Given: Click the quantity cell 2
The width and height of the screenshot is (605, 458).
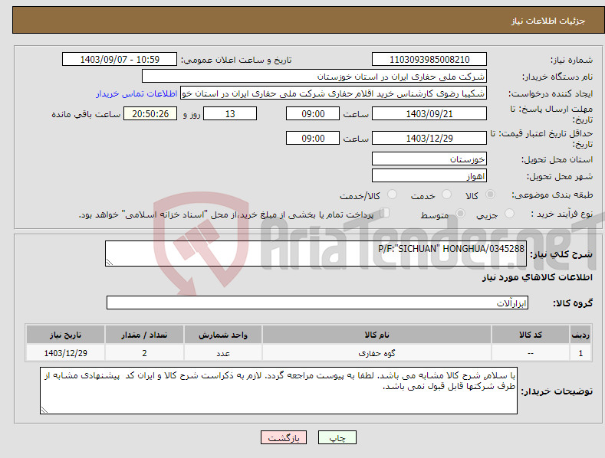Looking at the screenshot, I should (x=144, y=353).
